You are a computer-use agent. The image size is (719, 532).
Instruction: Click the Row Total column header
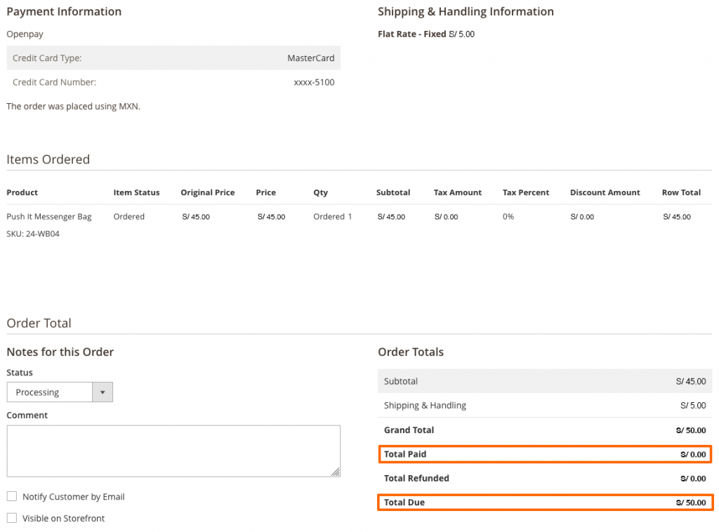[681, 192]
